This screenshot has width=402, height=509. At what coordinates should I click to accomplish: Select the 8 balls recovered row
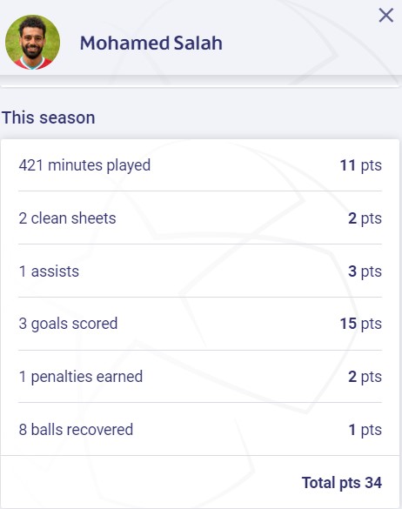(200, 430)
